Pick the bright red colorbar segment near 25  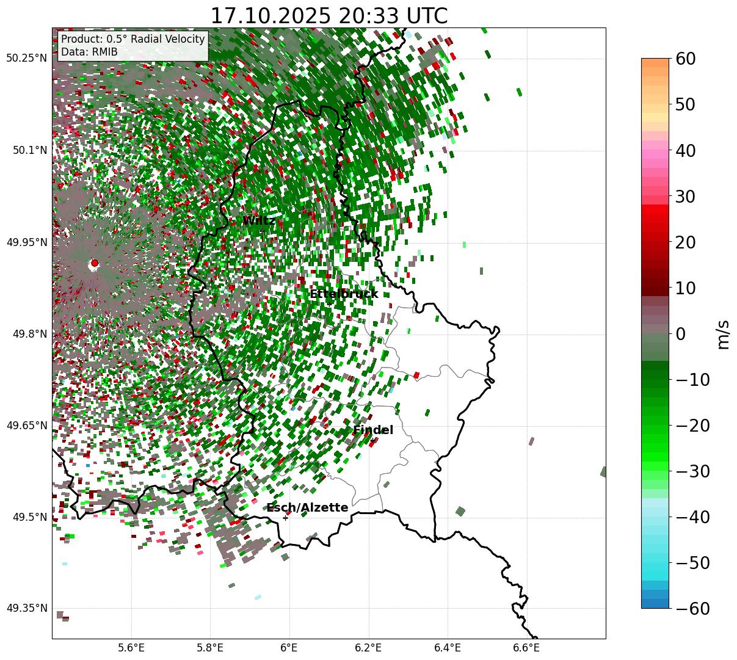click(x=655, y=219)
